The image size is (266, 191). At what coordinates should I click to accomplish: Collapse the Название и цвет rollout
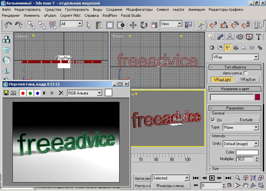coord(235,89)
